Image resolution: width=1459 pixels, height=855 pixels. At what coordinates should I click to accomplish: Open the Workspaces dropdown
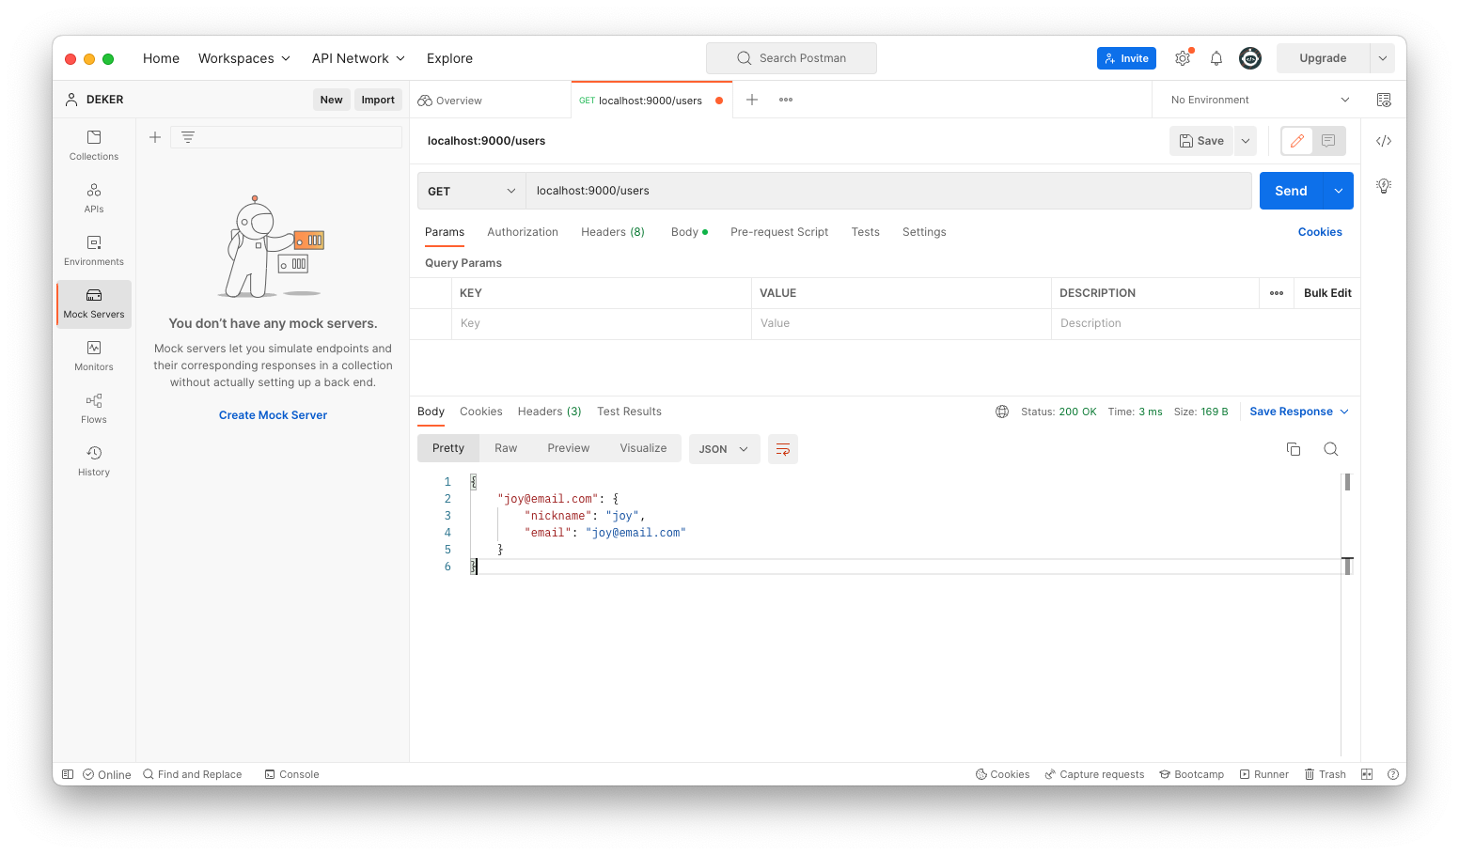click(x=244, y=58)
